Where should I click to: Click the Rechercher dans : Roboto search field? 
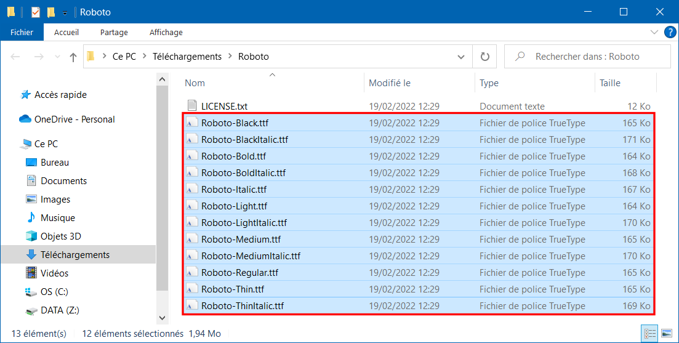point(587,56)
